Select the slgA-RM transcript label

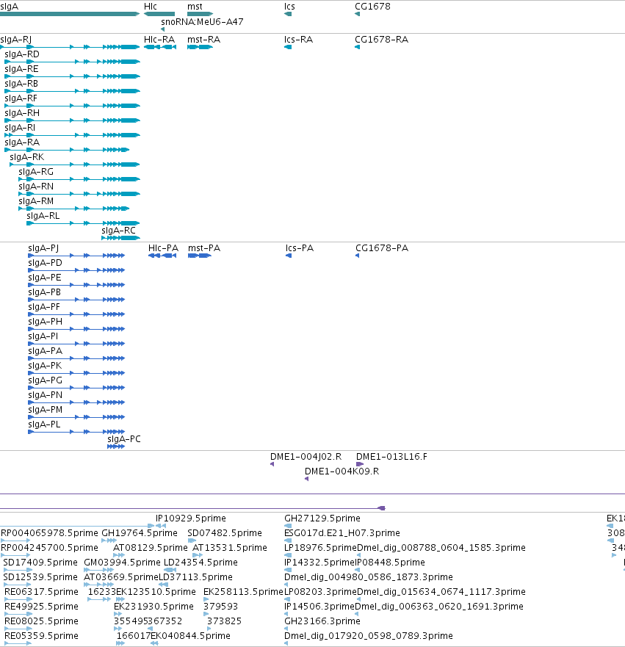coord(36,201)
